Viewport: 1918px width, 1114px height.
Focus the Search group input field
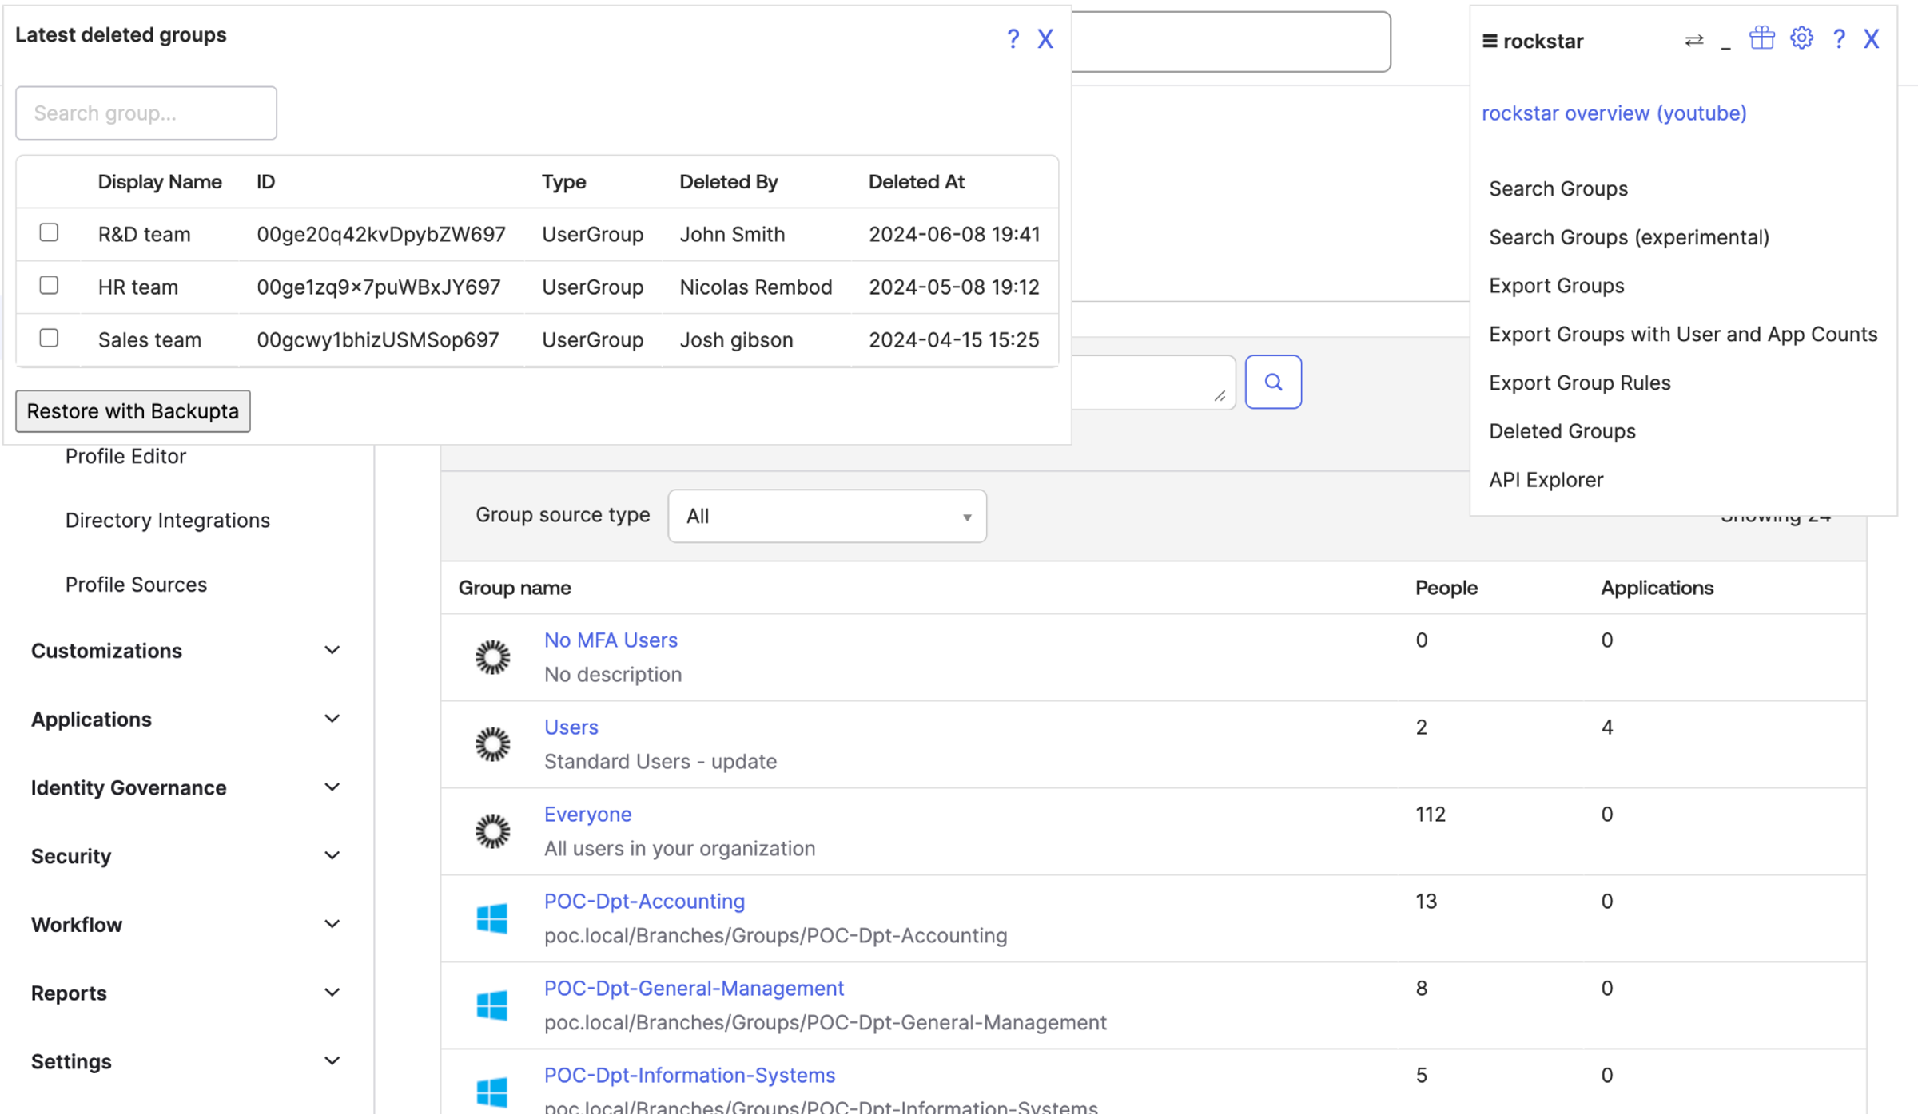tap(146, 113)
